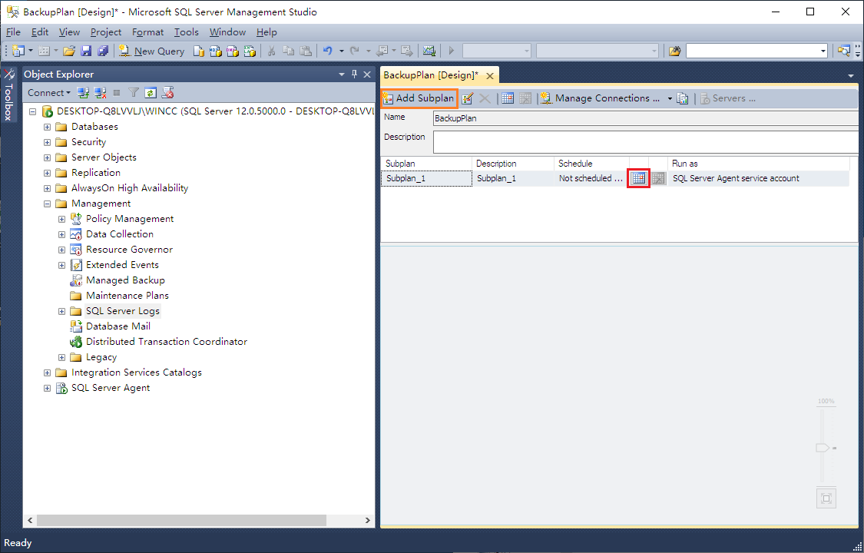
Task: Open the Tools menu
Action: click(x=187, y=32)
